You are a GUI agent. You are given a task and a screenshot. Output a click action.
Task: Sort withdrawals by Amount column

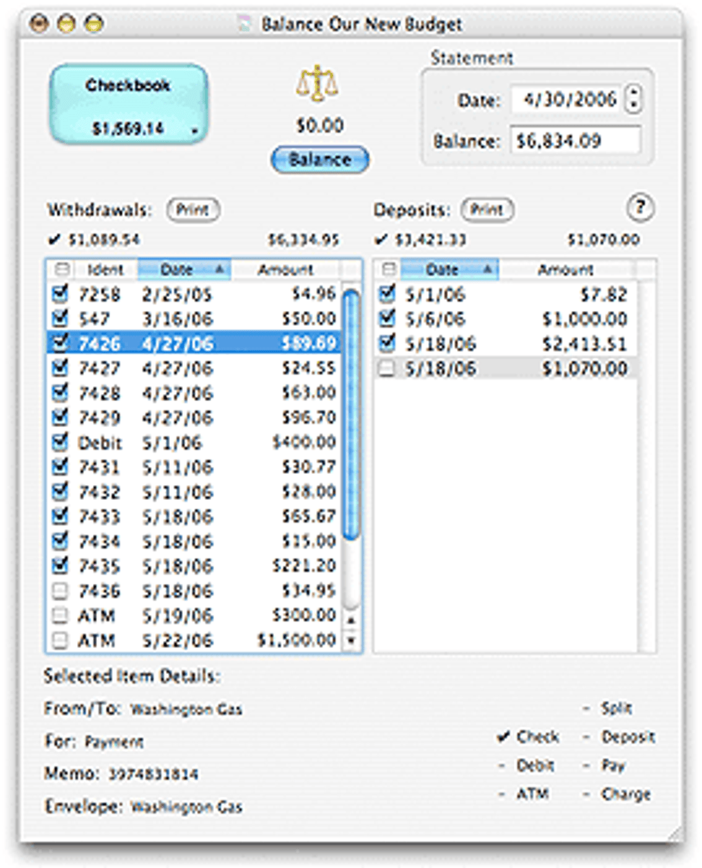point(286,269)
